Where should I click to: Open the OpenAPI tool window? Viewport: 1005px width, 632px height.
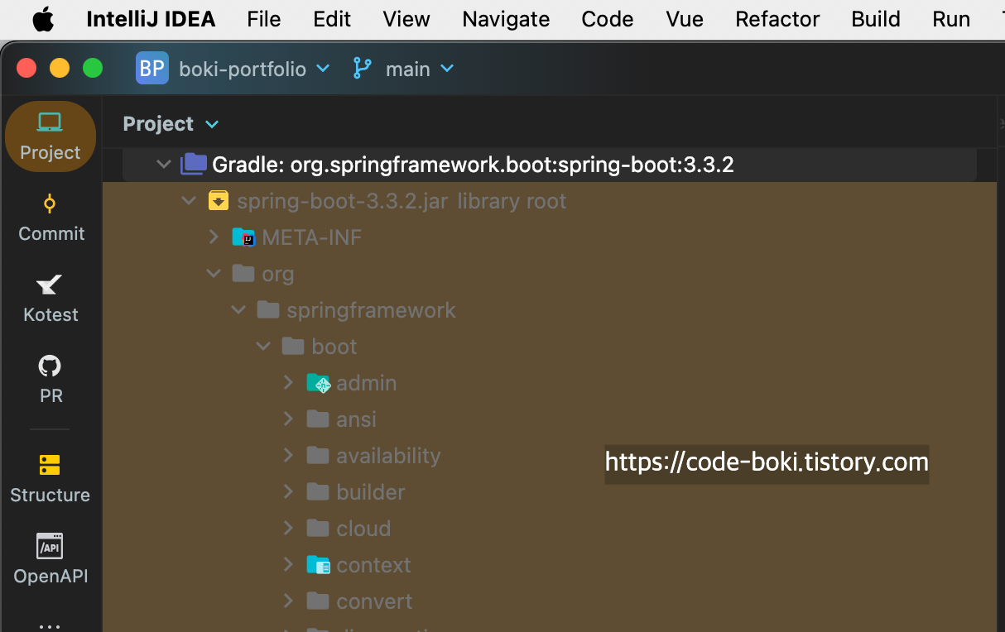click(50, 560)
